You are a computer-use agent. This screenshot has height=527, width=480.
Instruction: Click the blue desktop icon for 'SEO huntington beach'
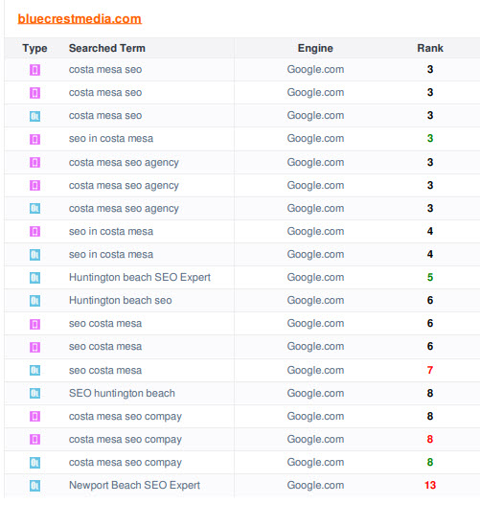(34, 393)
